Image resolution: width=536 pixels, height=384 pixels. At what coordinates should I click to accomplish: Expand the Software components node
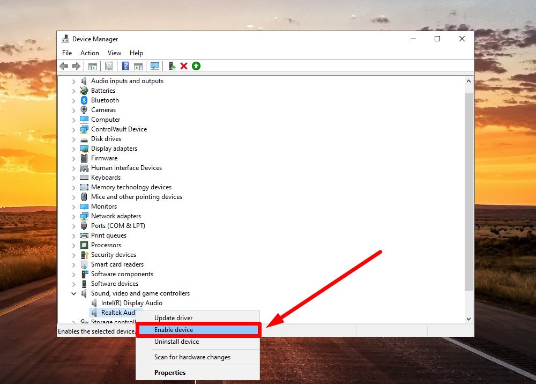(x=73, y=275)
